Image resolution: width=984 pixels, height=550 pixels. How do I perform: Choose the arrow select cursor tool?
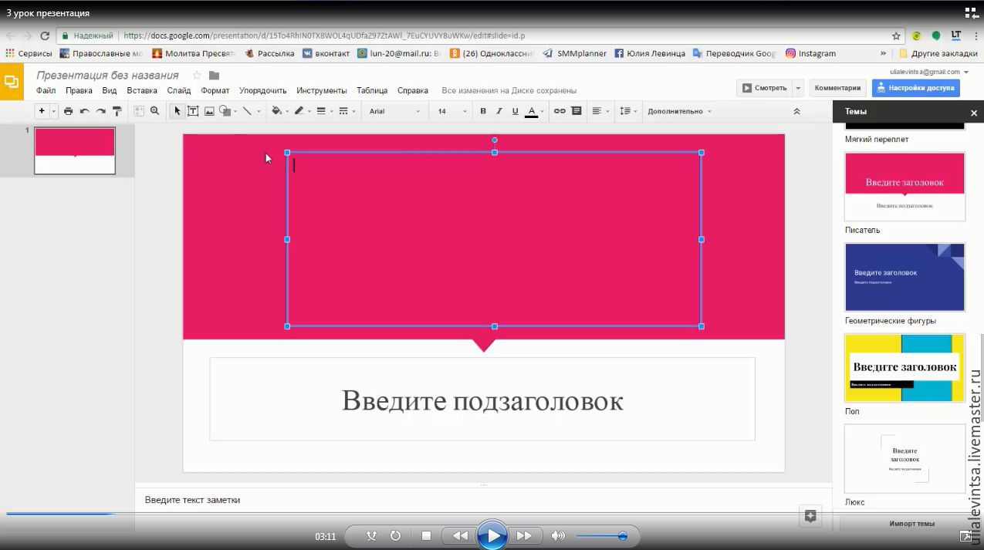pyautogui.click(x=177, y=111)
